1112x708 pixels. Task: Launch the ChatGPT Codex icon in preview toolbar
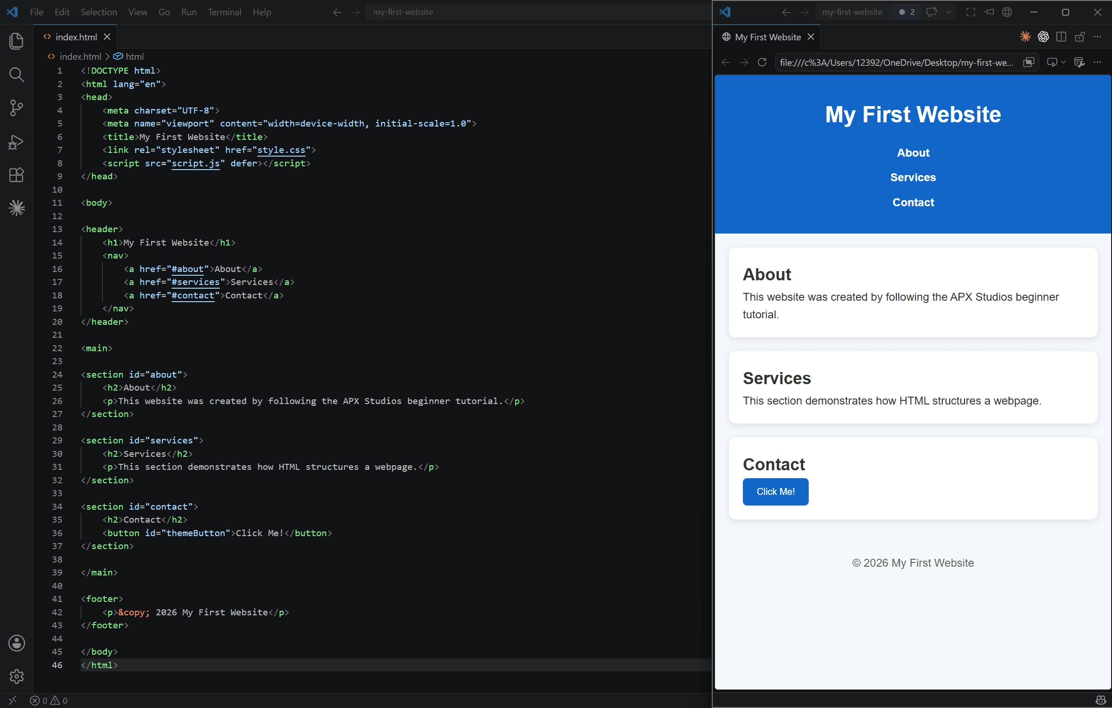pyautogui.click(x=1043, y=37)
